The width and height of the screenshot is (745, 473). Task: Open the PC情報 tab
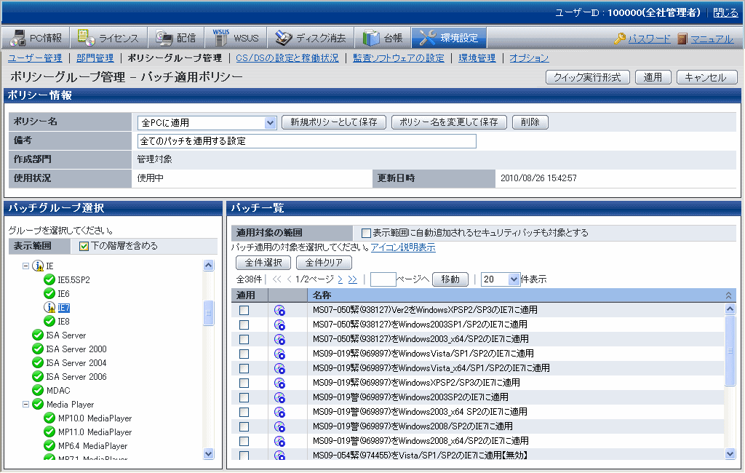pyautogui.click(x=36, y=38)
